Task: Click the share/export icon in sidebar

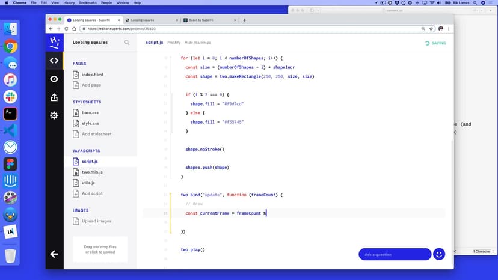Action: (54, 97)
